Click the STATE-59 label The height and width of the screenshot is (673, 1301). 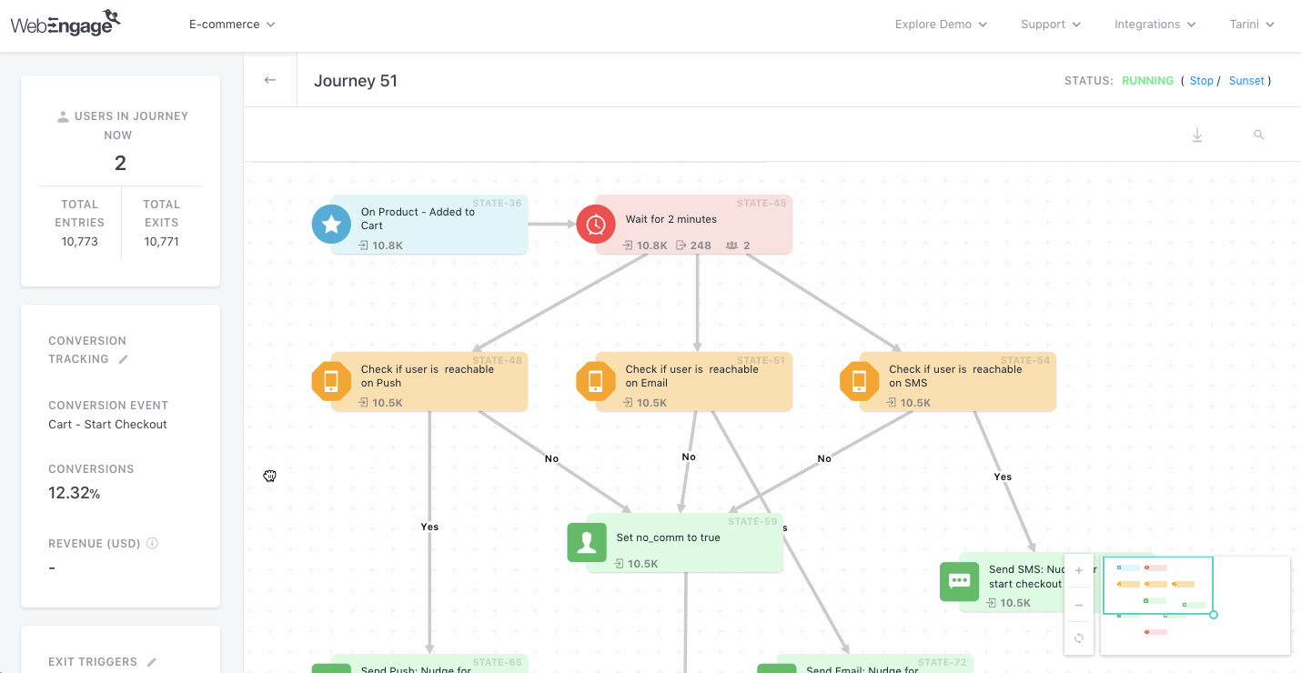point(752,522)
